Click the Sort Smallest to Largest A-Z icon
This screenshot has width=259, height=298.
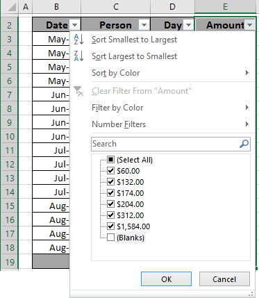tap(78, 40)
